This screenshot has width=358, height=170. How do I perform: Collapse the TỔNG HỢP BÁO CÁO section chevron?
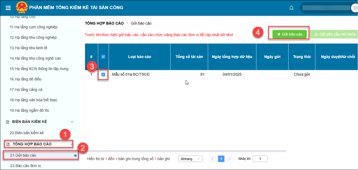[72, 144]
